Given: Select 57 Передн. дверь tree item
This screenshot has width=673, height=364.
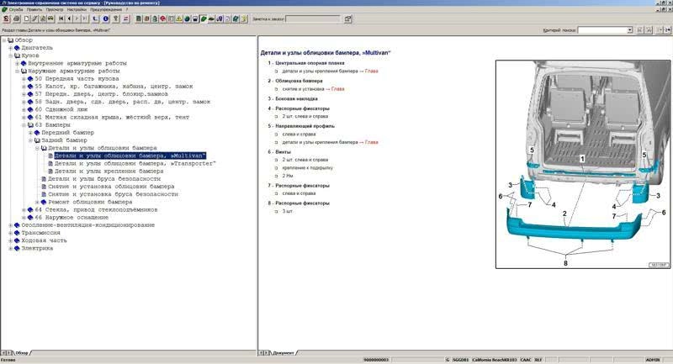Looking at the screenshot, I should [x=101, y=94].
